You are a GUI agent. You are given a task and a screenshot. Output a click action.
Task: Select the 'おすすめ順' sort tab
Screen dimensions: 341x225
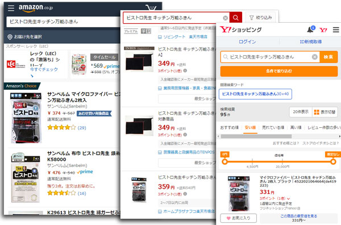pos(229,128)
